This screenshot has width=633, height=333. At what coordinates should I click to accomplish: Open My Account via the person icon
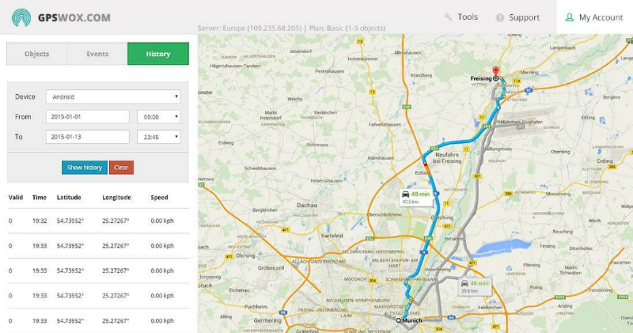coord(569,17)
